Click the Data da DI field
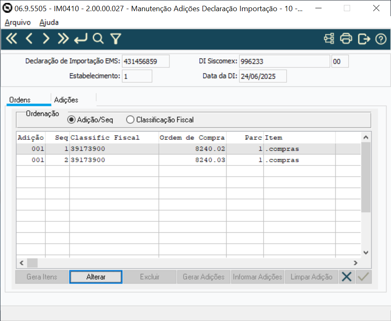391x321 pixels. [x=263, y=76]
